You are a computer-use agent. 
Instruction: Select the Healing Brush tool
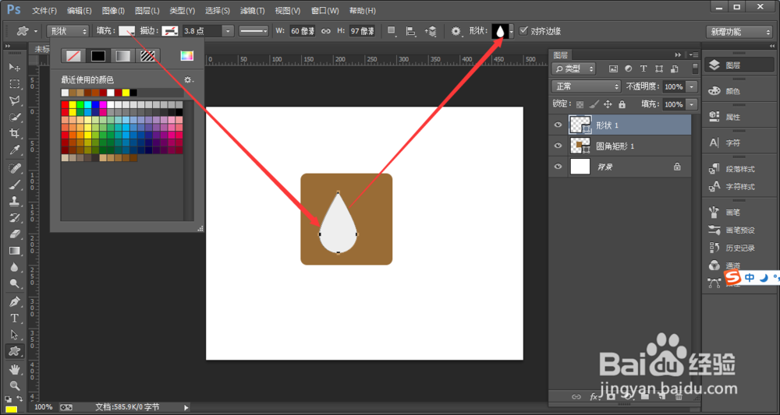(x=14, y=168)
